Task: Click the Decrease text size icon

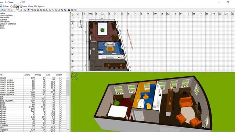Action: [x=53, y=10]
